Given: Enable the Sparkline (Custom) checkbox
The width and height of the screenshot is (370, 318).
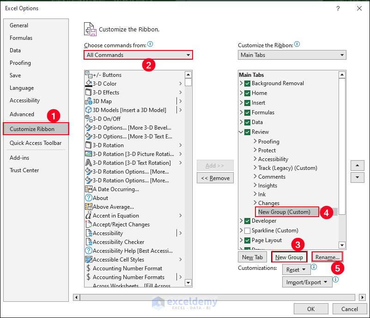Looking at the screenshot, I should pyautogui.click(x=247, y=231).
